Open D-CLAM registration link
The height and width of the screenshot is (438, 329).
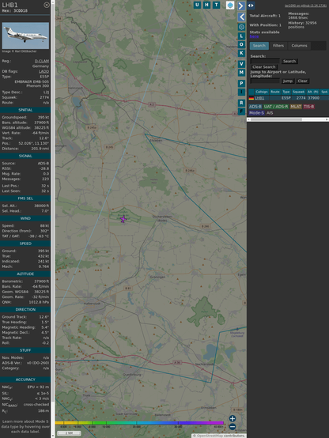42,61
